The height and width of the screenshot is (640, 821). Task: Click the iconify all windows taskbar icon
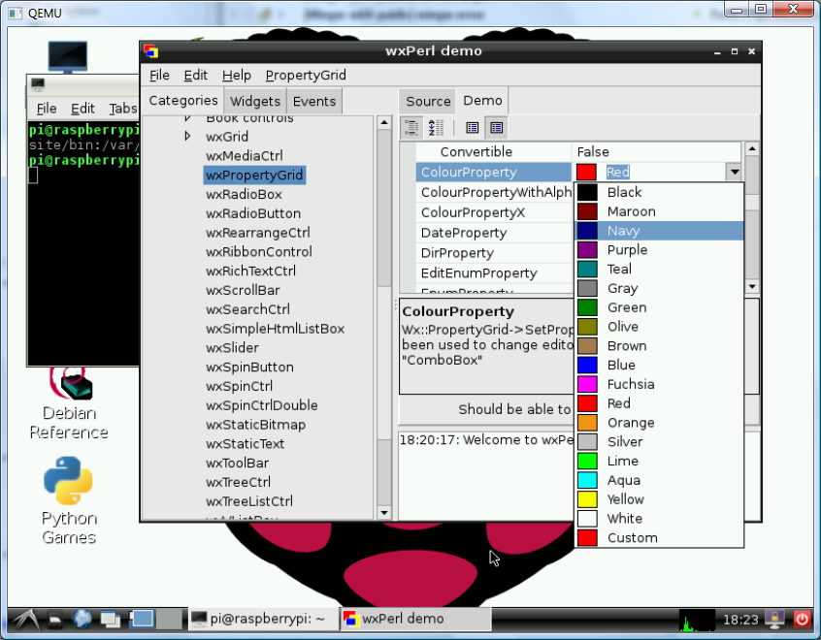tap(111, 620)
